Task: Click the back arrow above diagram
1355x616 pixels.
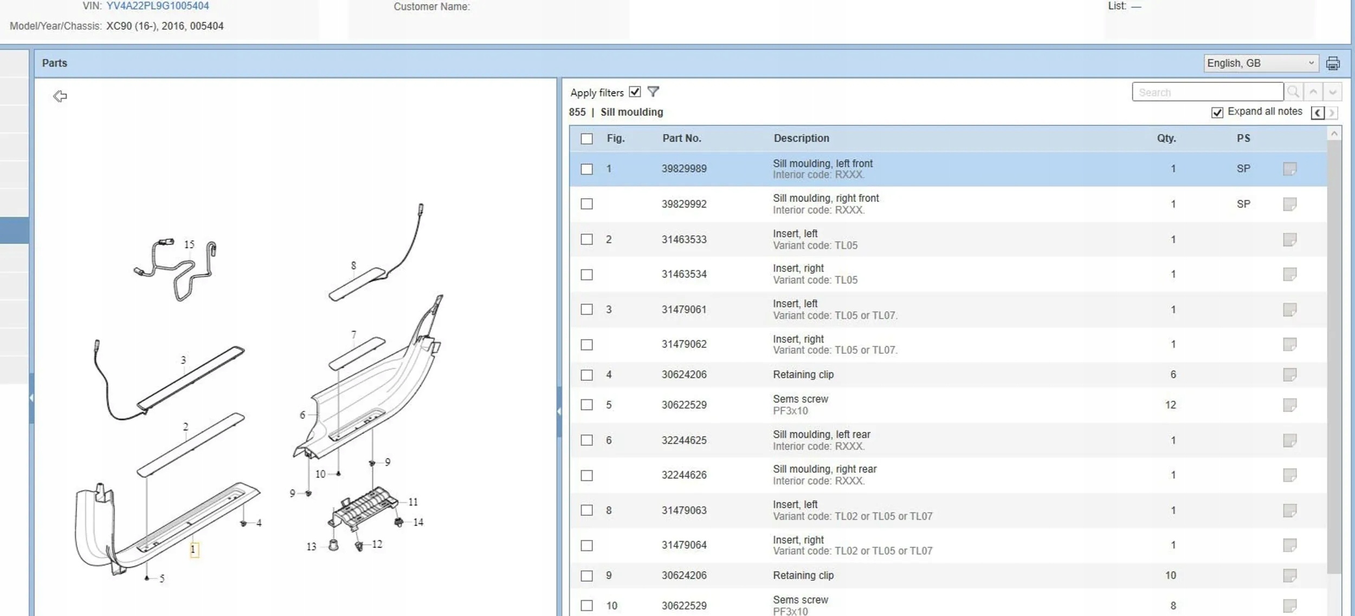Action: point(60,96)
